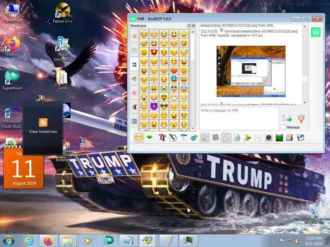This screenshot has height=247, width=330.
Task: Send the message with green arrow envelope button
Action: pos(287,118)
